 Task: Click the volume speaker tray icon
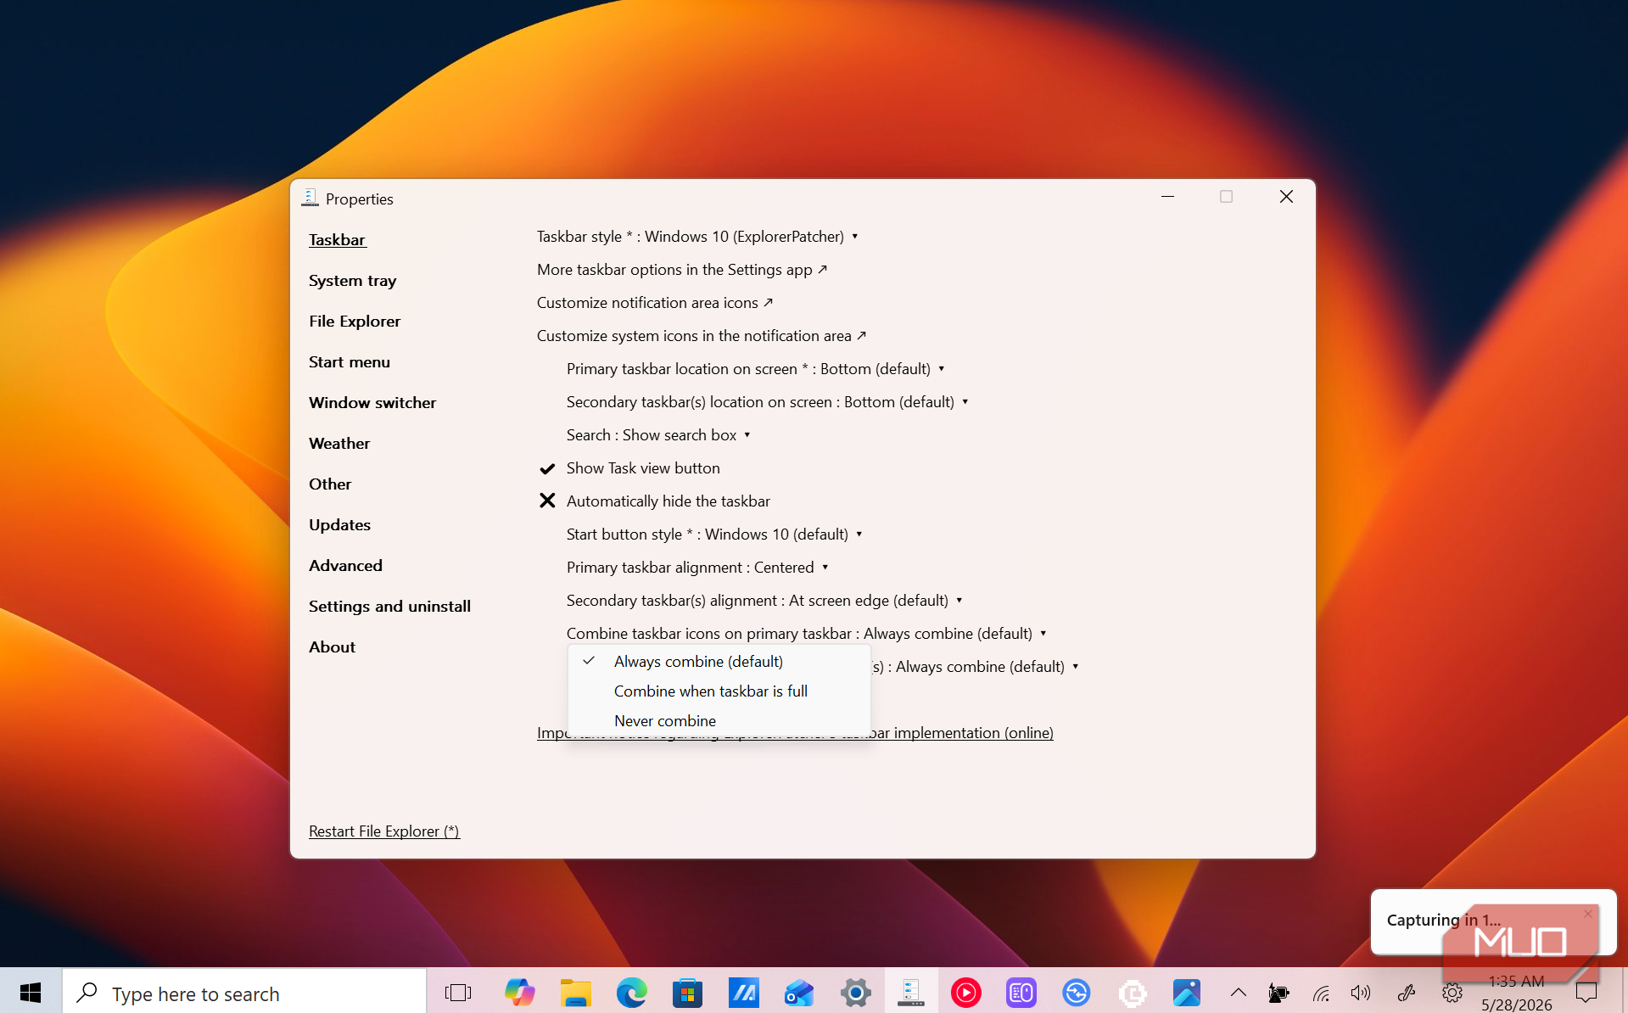coord(1361,992)
